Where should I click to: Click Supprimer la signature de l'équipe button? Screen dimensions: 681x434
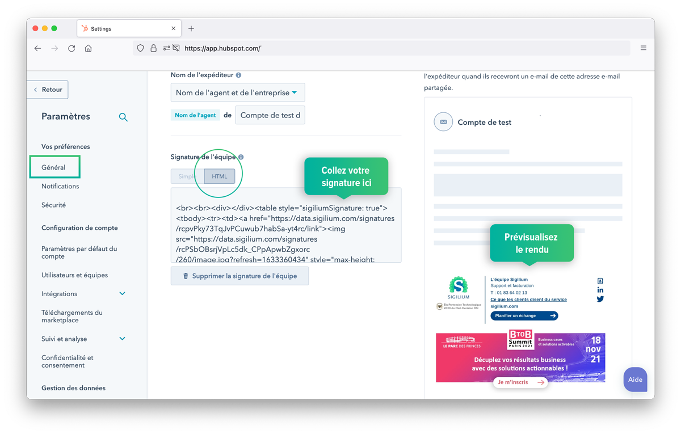(x=239, y=276)
